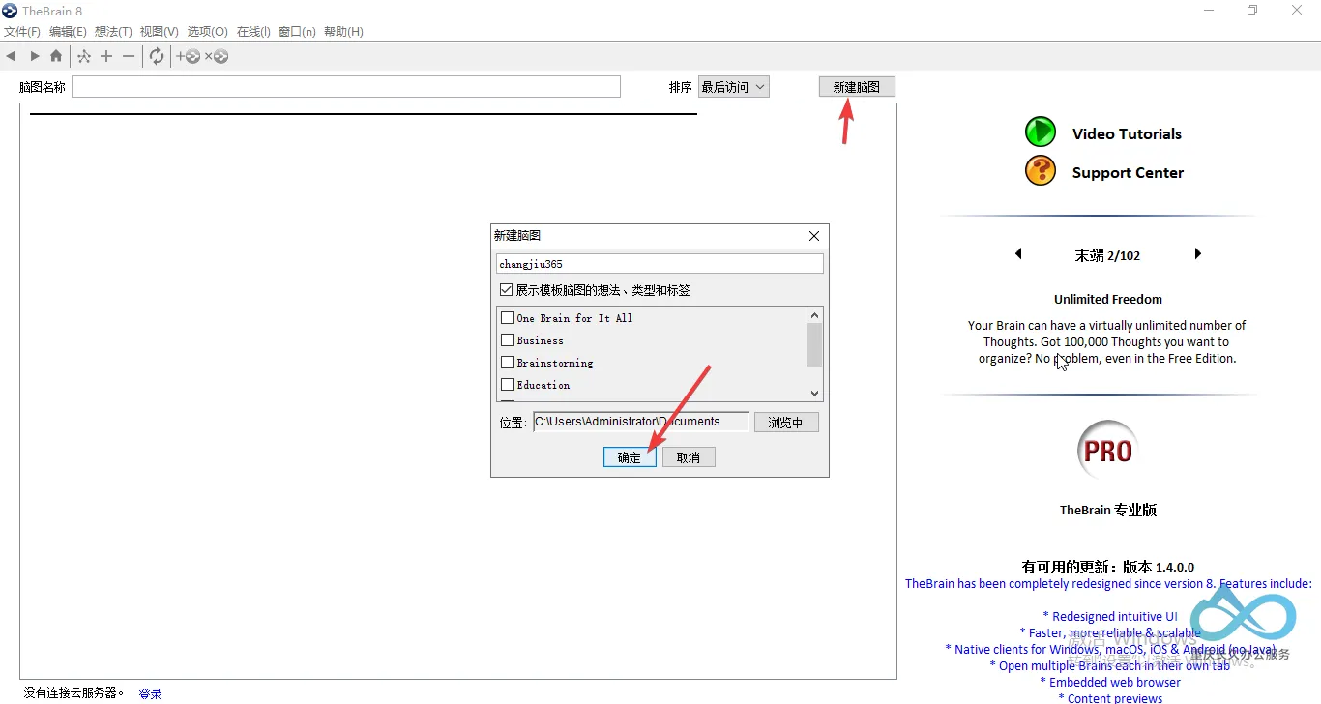This screenshot has height=704, width=1321.
Task: Toggle 展示模板脑图的想法、类型和标签 checkbox
Action: [506, 290]
